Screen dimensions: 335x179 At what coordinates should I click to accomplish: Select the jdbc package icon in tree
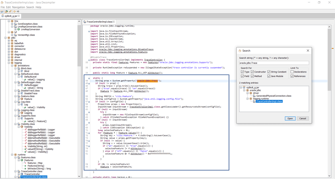9,38
